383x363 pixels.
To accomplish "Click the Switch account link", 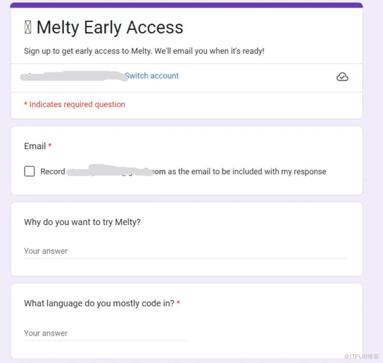I will click(152, 76).
